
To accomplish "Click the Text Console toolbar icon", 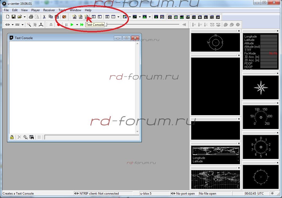I will [87, 17].
